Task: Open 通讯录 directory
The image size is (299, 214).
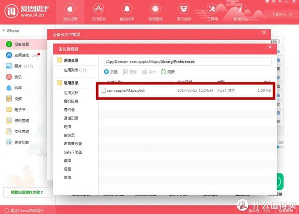Action: coord(69,110)
